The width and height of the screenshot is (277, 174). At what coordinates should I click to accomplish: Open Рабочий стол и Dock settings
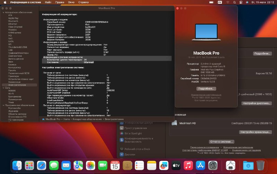137,149
